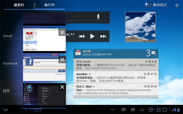The width and height of the screenshot is (183, 114).
Task: Tap the topmost recent app thumbnail
Action: (x=44, y=19)
